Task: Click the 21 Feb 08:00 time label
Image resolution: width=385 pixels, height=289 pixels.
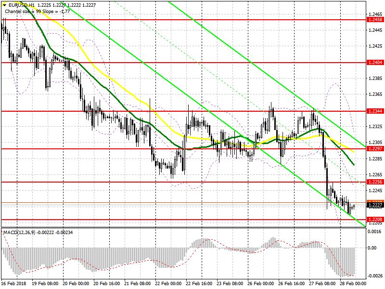Action: pos(138,284)
